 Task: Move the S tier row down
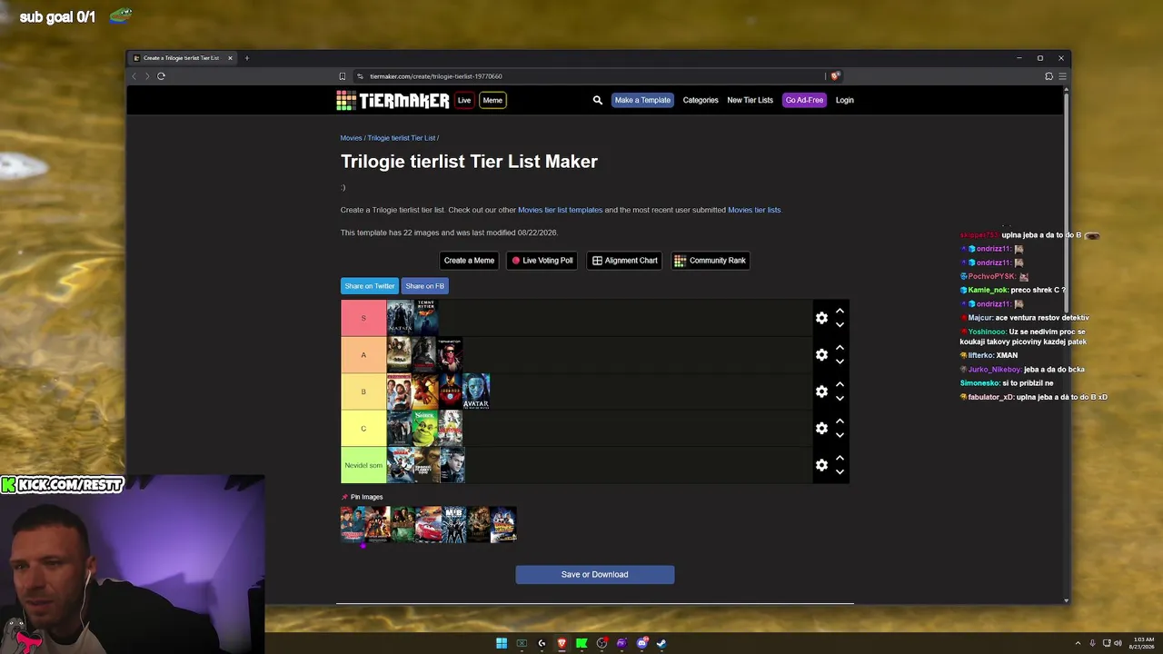pos(840,324)
